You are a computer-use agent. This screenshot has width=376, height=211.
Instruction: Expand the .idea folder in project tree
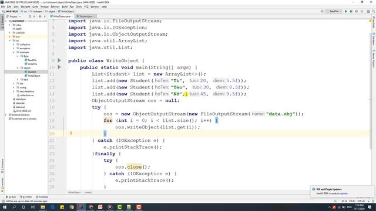point(10,25)
